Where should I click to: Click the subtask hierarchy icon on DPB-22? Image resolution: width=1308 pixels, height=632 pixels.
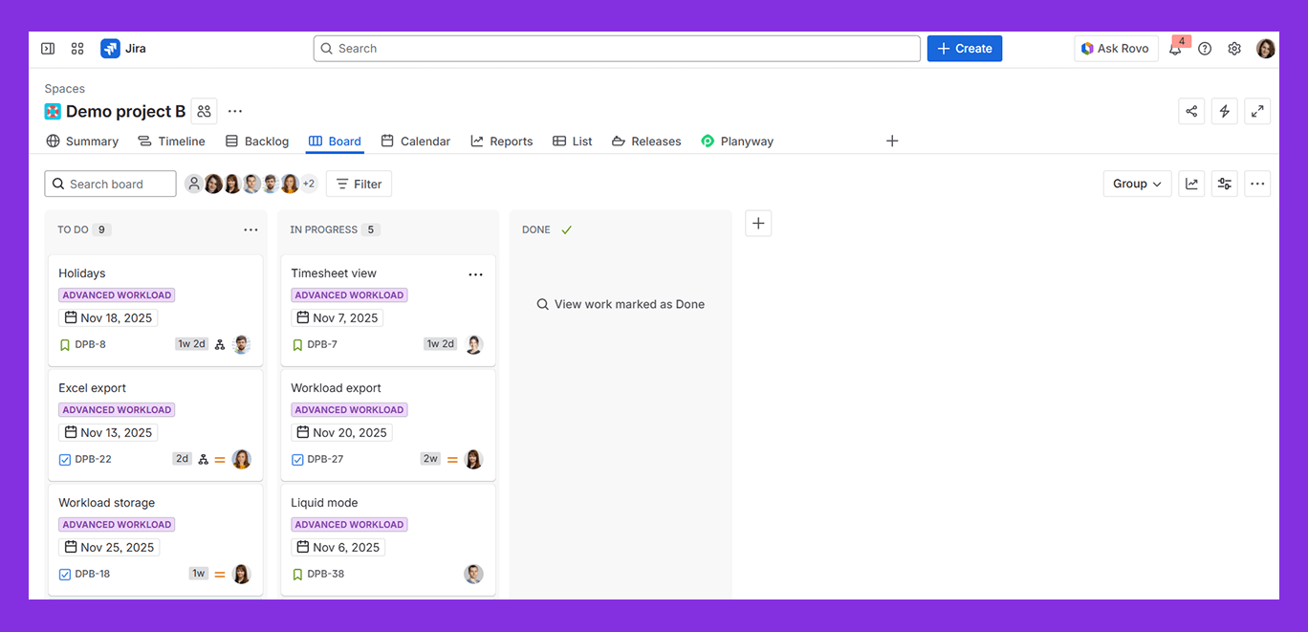[x=203, y=459]
